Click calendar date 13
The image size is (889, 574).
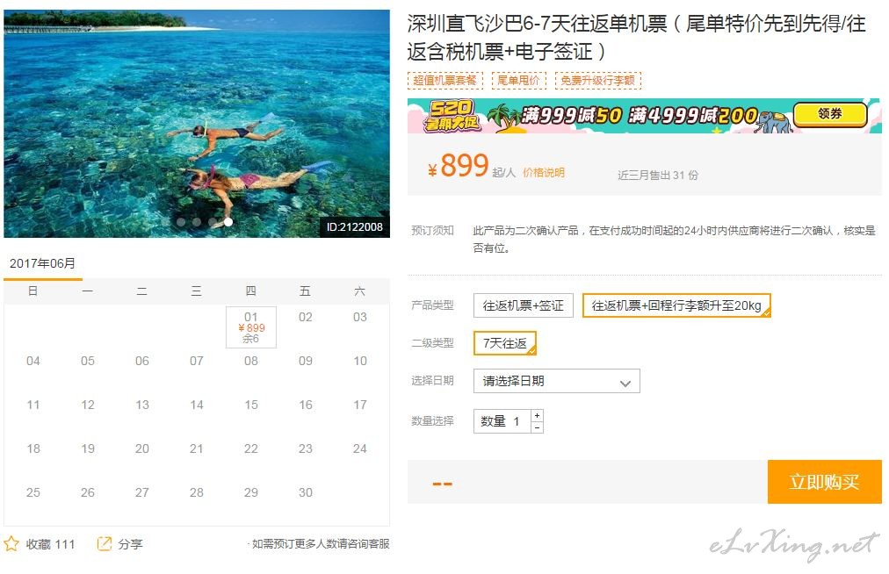142,405
